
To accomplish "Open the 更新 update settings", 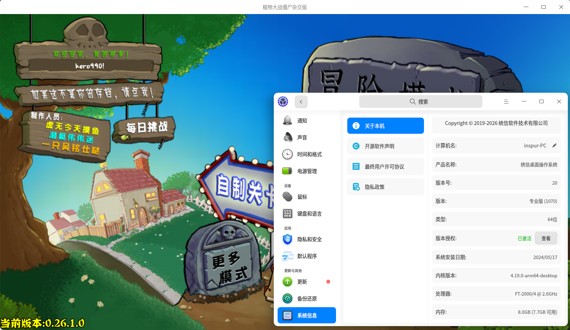I will coord(306,282).
